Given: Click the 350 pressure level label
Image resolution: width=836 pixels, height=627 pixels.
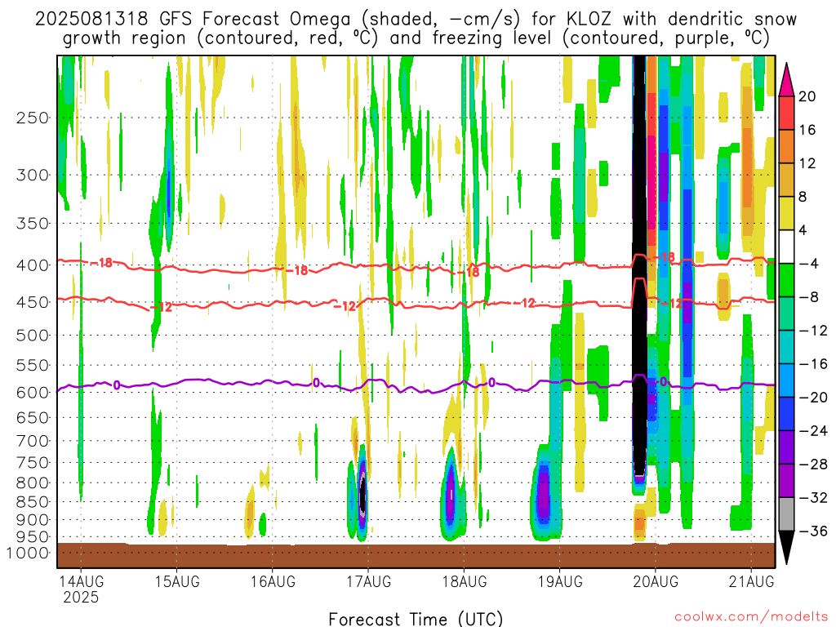Looking at the screenshot, I should (33, 223).
